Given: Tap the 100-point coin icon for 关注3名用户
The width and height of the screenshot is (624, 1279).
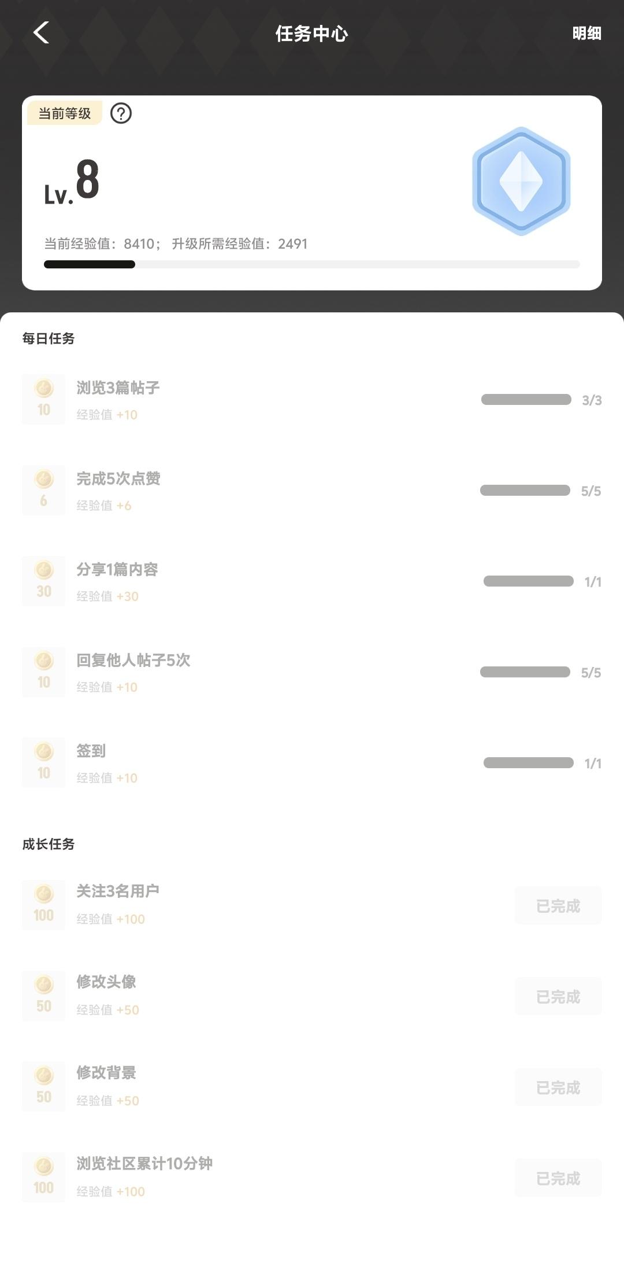Looking at the screenshot, I should tap(44, 905).
